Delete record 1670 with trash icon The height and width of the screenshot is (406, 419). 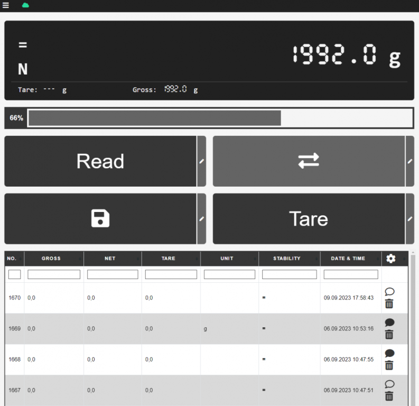(389, 303)
